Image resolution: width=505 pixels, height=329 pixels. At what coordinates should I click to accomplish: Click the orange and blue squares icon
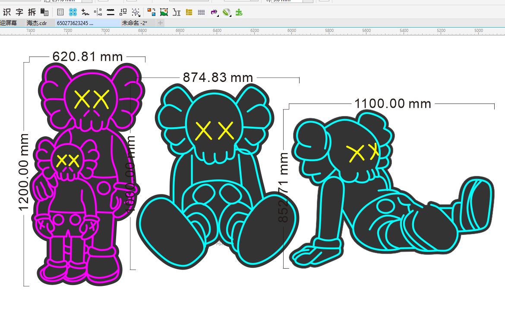coord(151,12)
